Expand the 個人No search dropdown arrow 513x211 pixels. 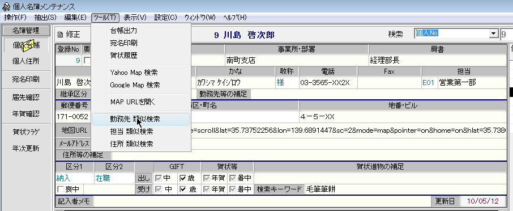pos(493,33)
